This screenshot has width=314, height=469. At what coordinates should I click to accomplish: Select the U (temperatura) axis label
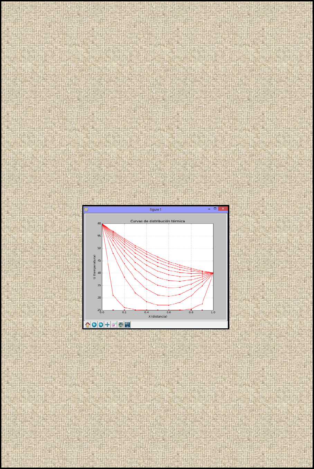point(94,267)
